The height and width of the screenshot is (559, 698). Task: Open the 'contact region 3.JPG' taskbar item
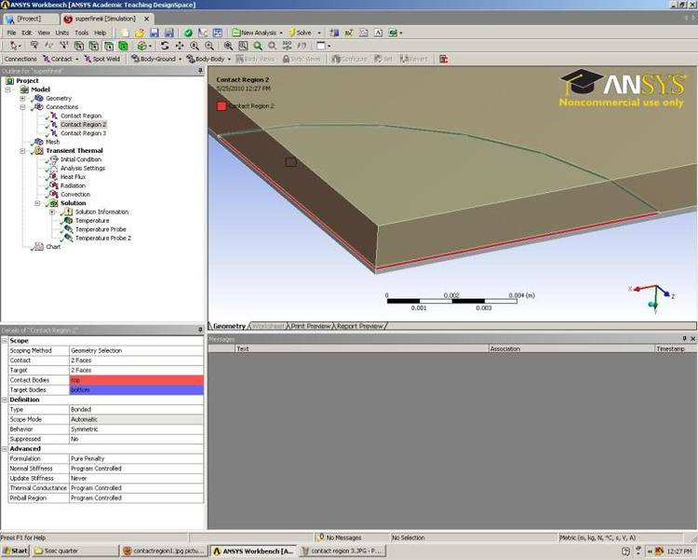click(x=342, y=551)
